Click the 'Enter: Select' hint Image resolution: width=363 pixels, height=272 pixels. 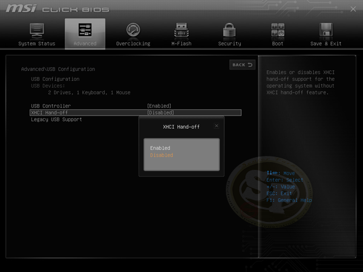tap(285, 180)
